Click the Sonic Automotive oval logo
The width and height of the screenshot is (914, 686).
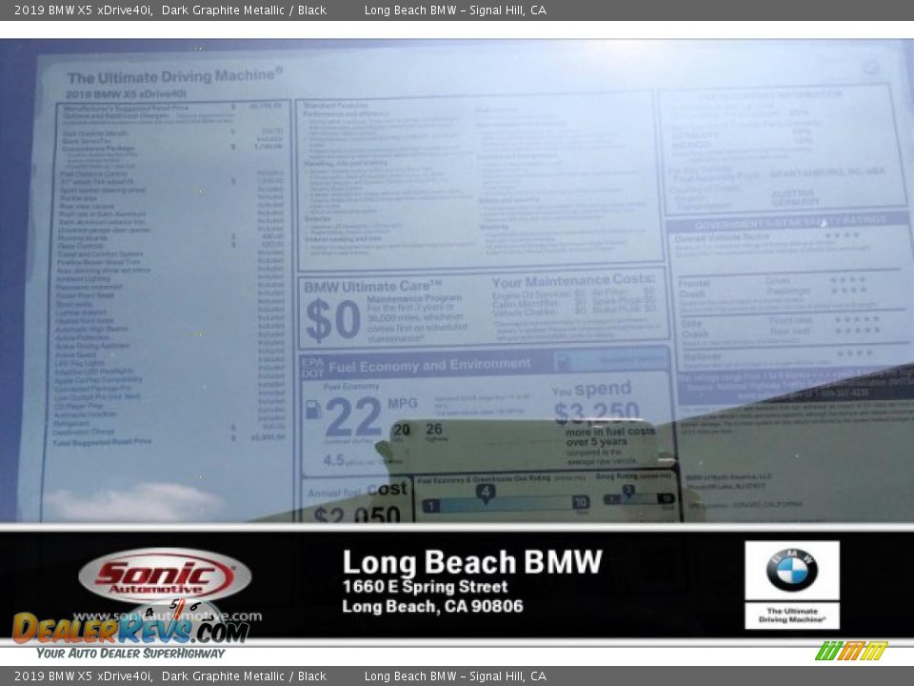[x=164, y=575]
